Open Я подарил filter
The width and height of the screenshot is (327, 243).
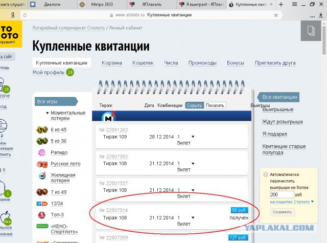pos(275,134)
